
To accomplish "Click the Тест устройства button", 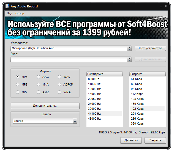I will [x=150, y=48].
